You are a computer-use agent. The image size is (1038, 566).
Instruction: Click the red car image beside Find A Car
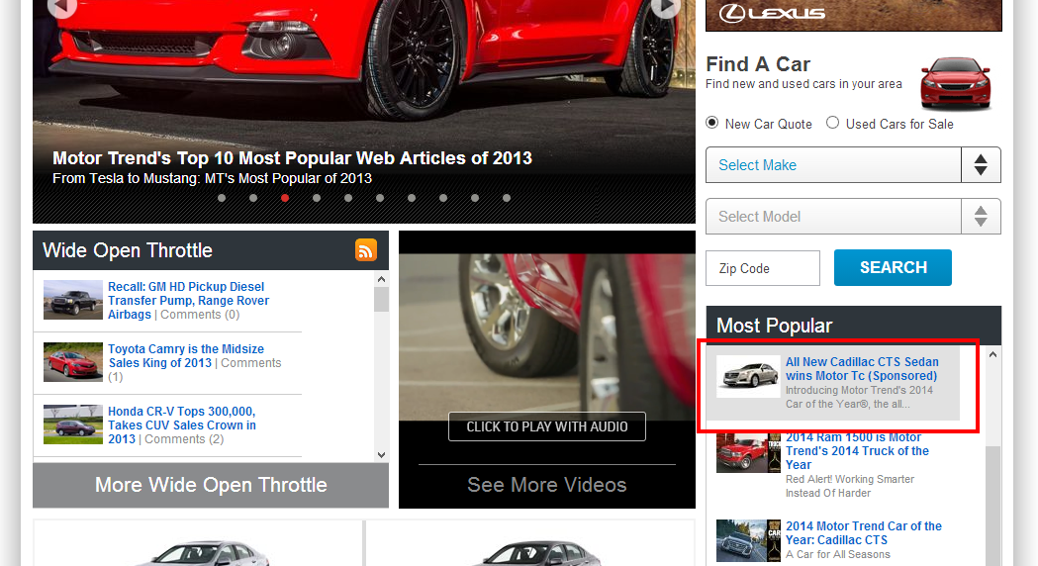coord(955,83)
